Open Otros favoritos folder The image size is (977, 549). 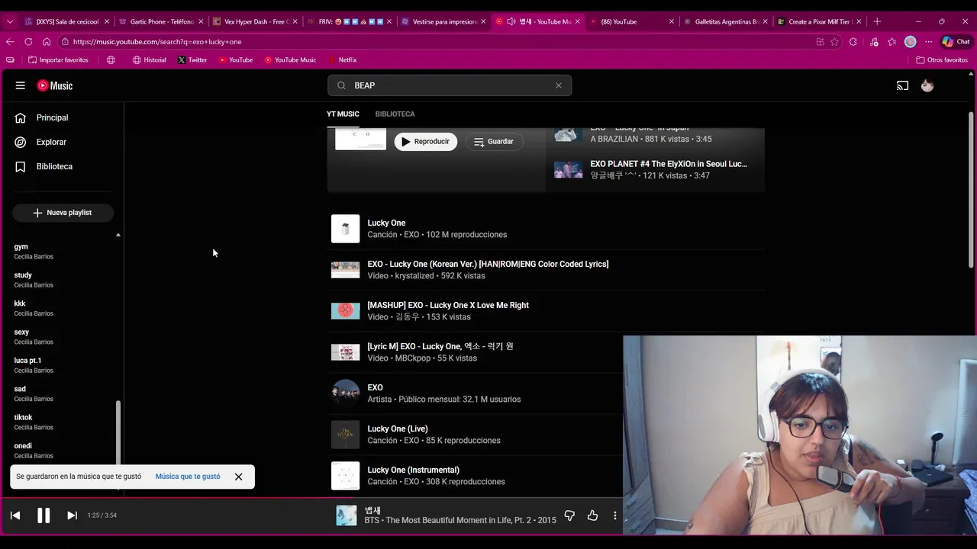pyautogui.click(x=943, y=59)
